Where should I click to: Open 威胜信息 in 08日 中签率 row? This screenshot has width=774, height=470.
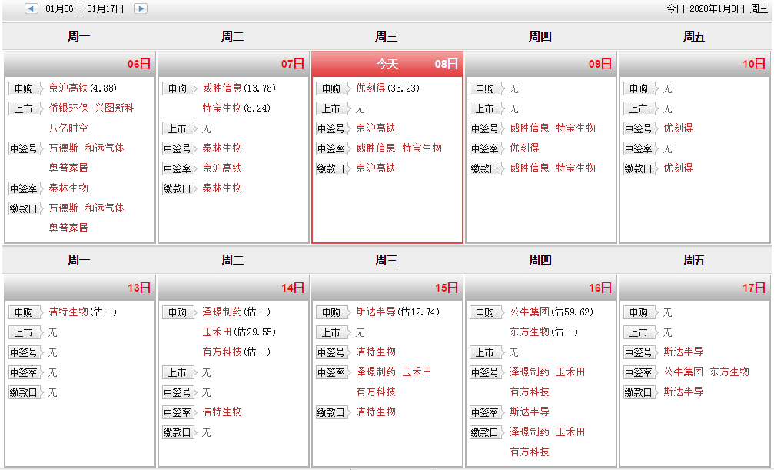coord(376,148)
